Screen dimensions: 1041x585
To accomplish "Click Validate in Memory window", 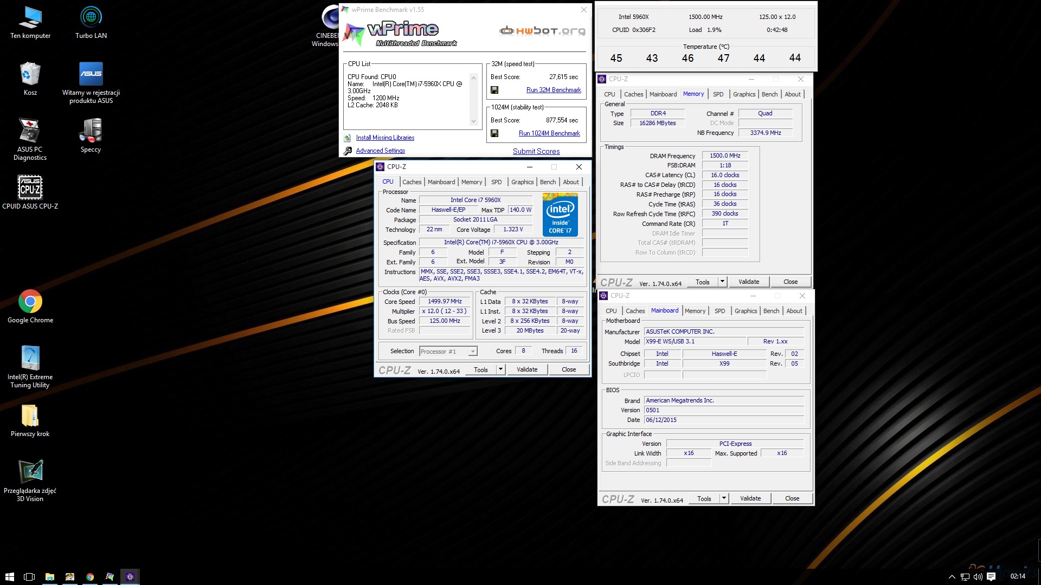I will click(x=749, y=282).
